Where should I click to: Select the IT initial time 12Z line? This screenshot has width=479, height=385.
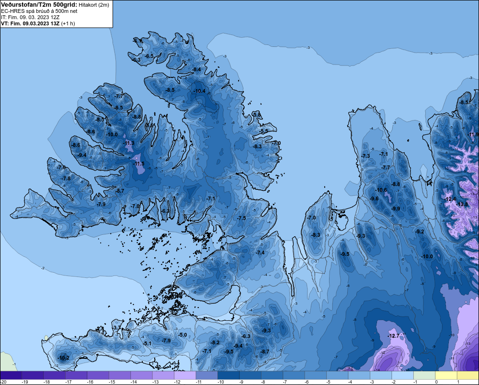(x=30, y=17)
